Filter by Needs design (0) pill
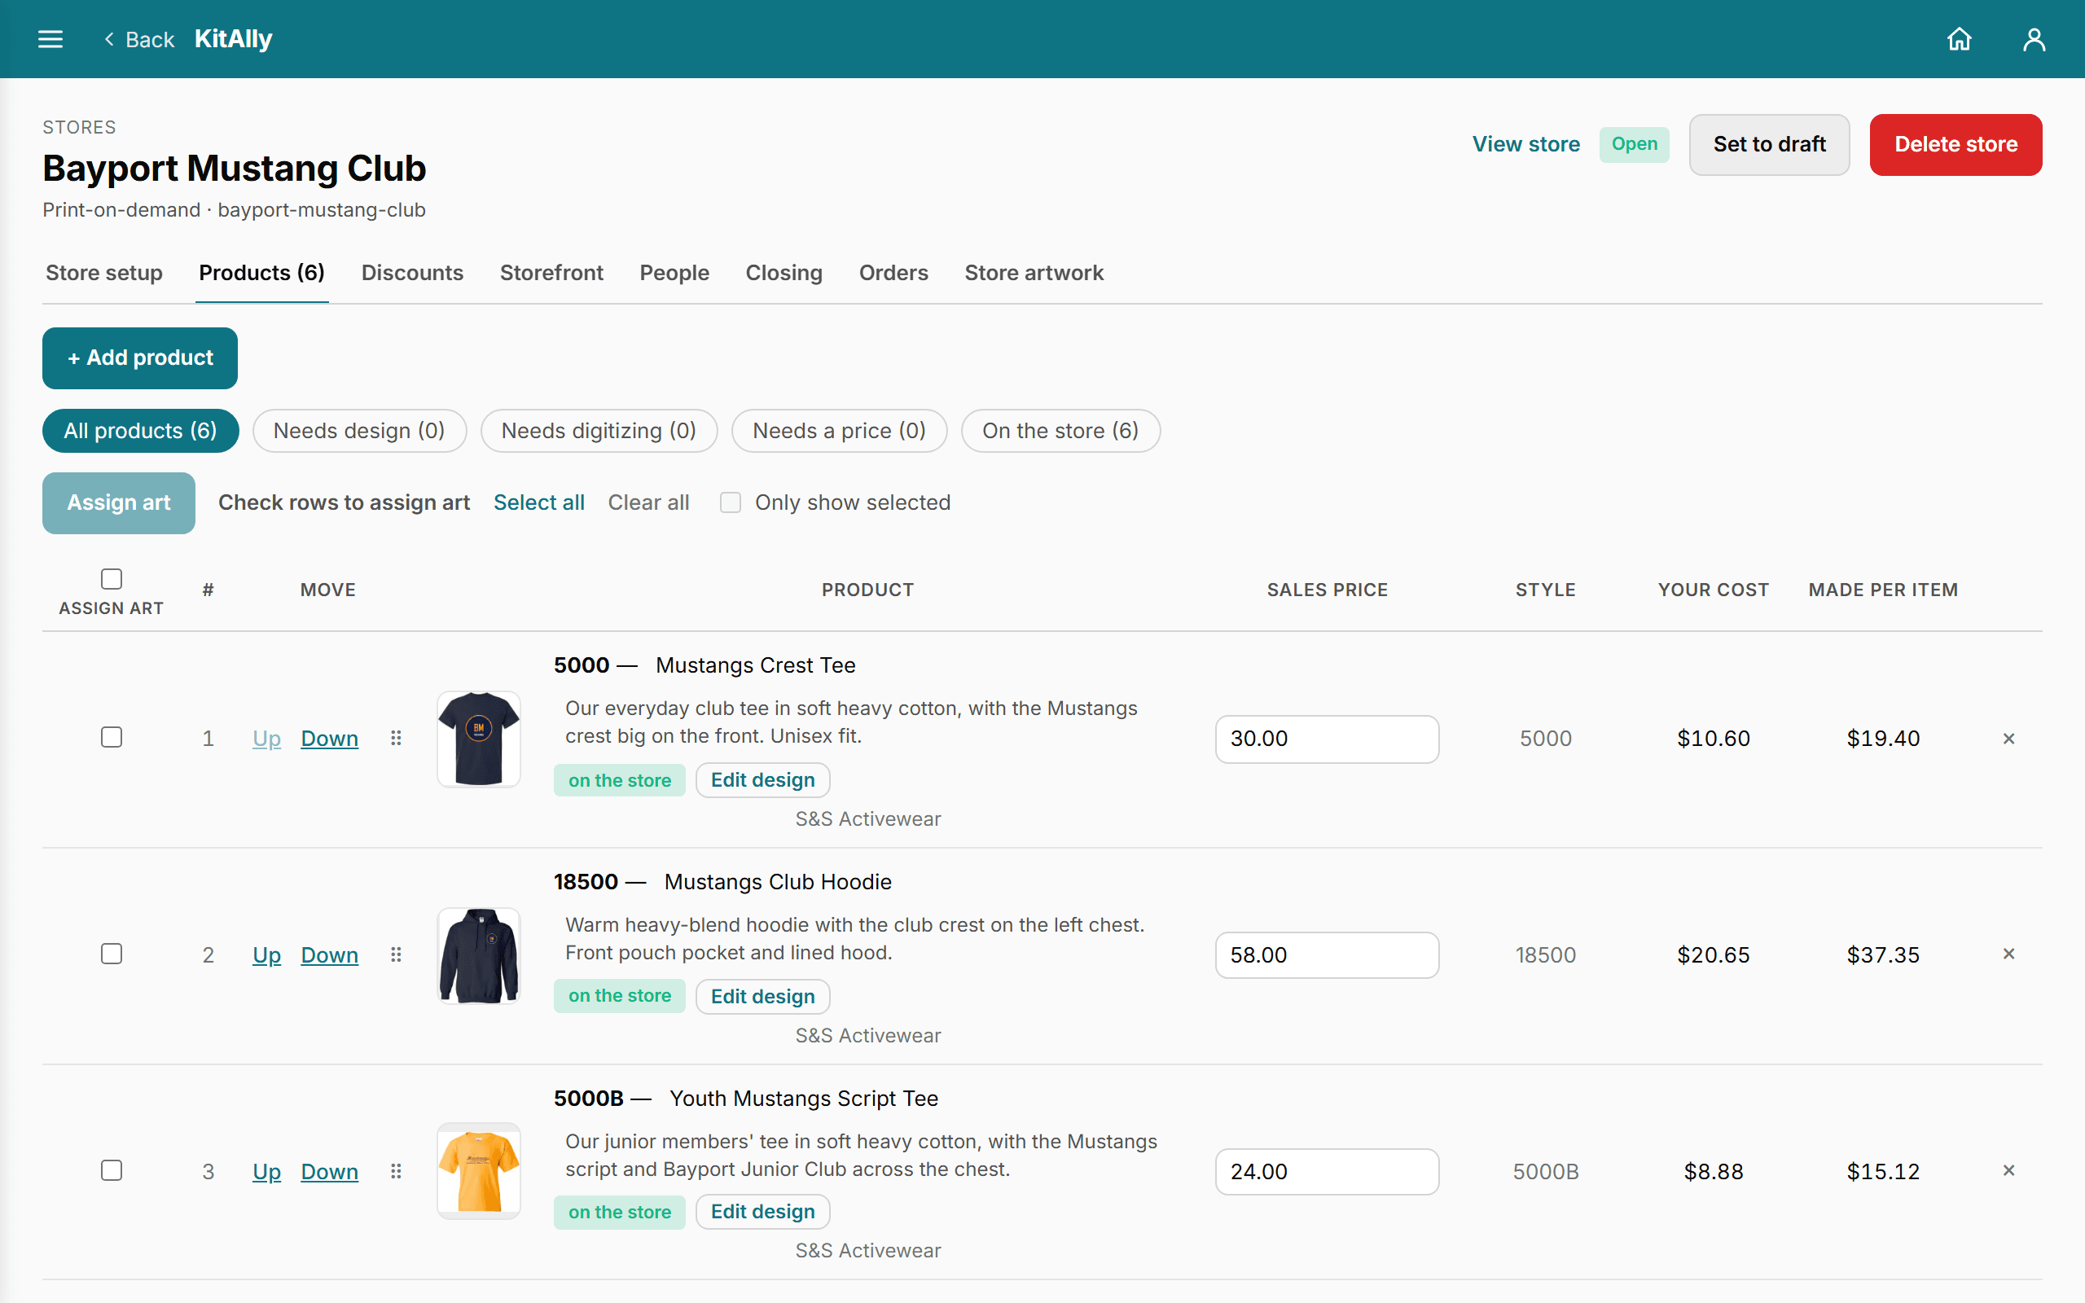The height and width of the screenshot is (1303, 2085). point(359,430)
